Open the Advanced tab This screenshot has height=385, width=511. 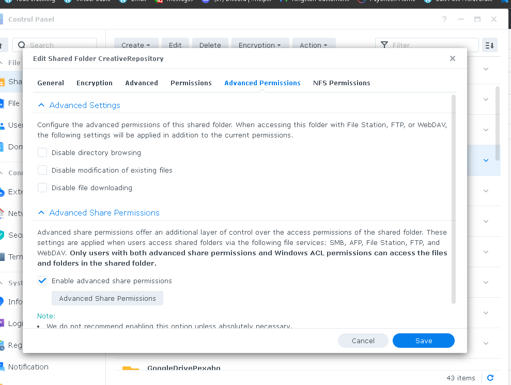(142, 83)
